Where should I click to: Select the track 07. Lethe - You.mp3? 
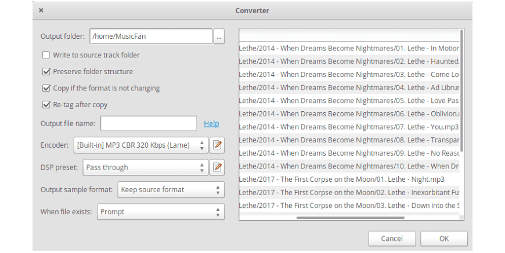pyautogui.click(x=348, y=127)
